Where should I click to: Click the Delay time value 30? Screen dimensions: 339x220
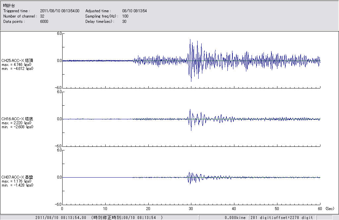click(124, 21)
